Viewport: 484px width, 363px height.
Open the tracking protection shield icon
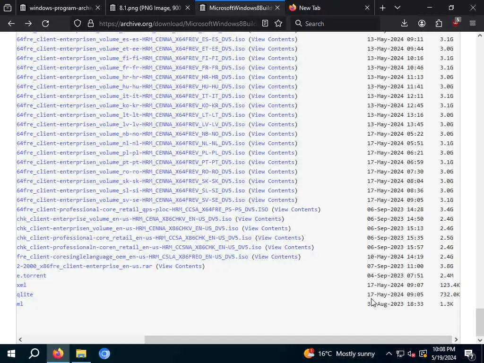(x=78, y=24)
